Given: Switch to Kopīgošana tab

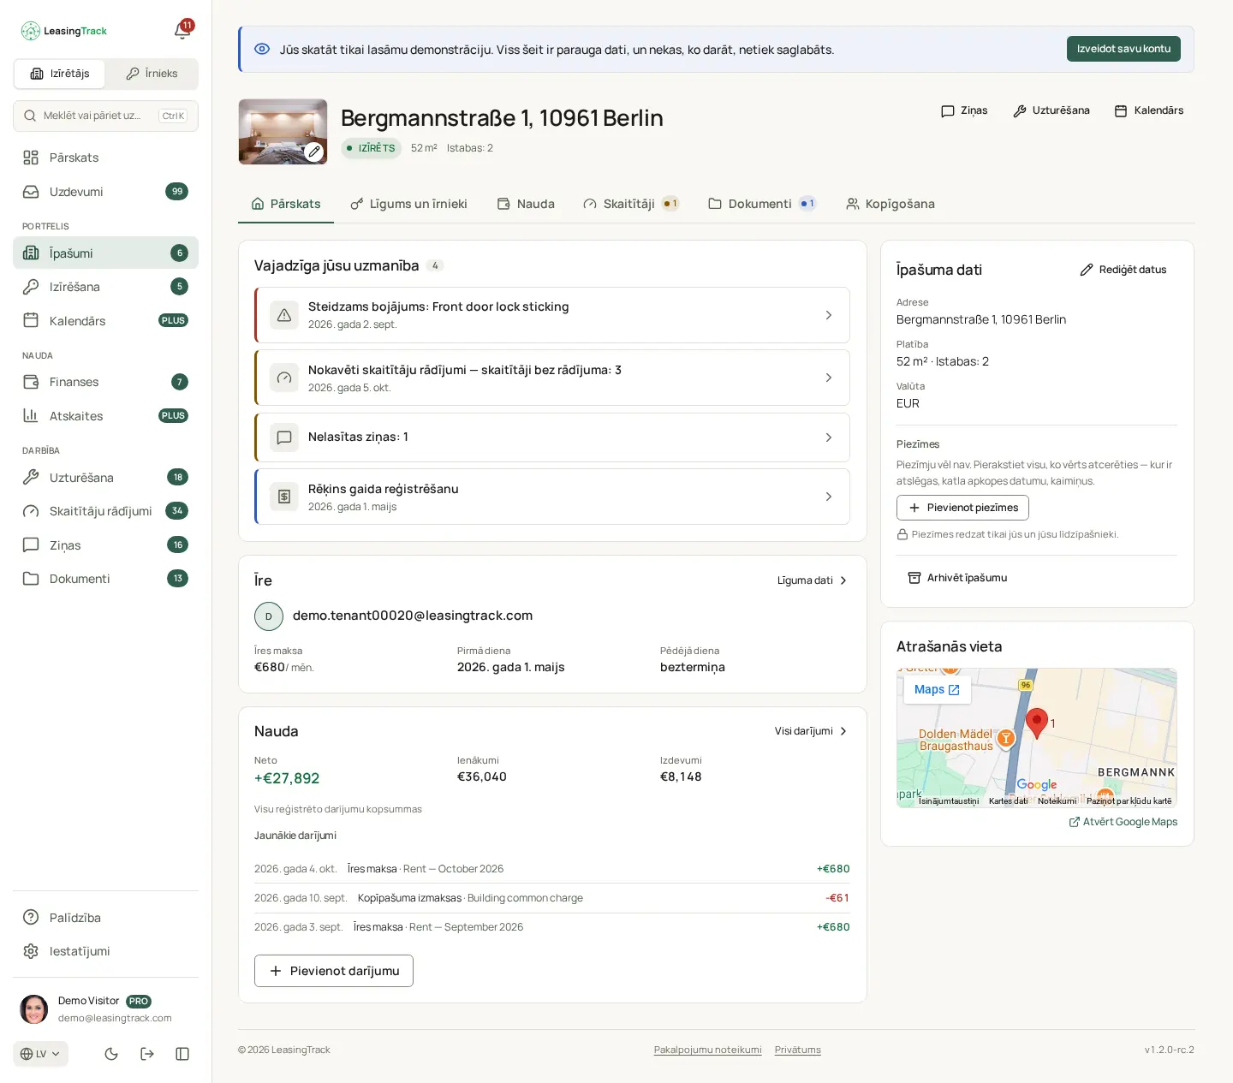Looking at the screenshot, I should click(890, 204).
